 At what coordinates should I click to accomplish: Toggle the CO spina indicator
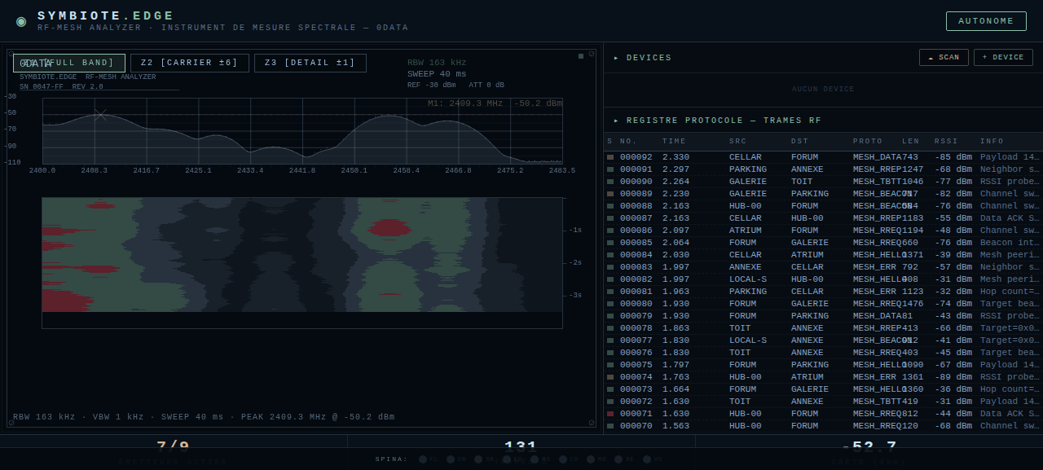point(563,459)
